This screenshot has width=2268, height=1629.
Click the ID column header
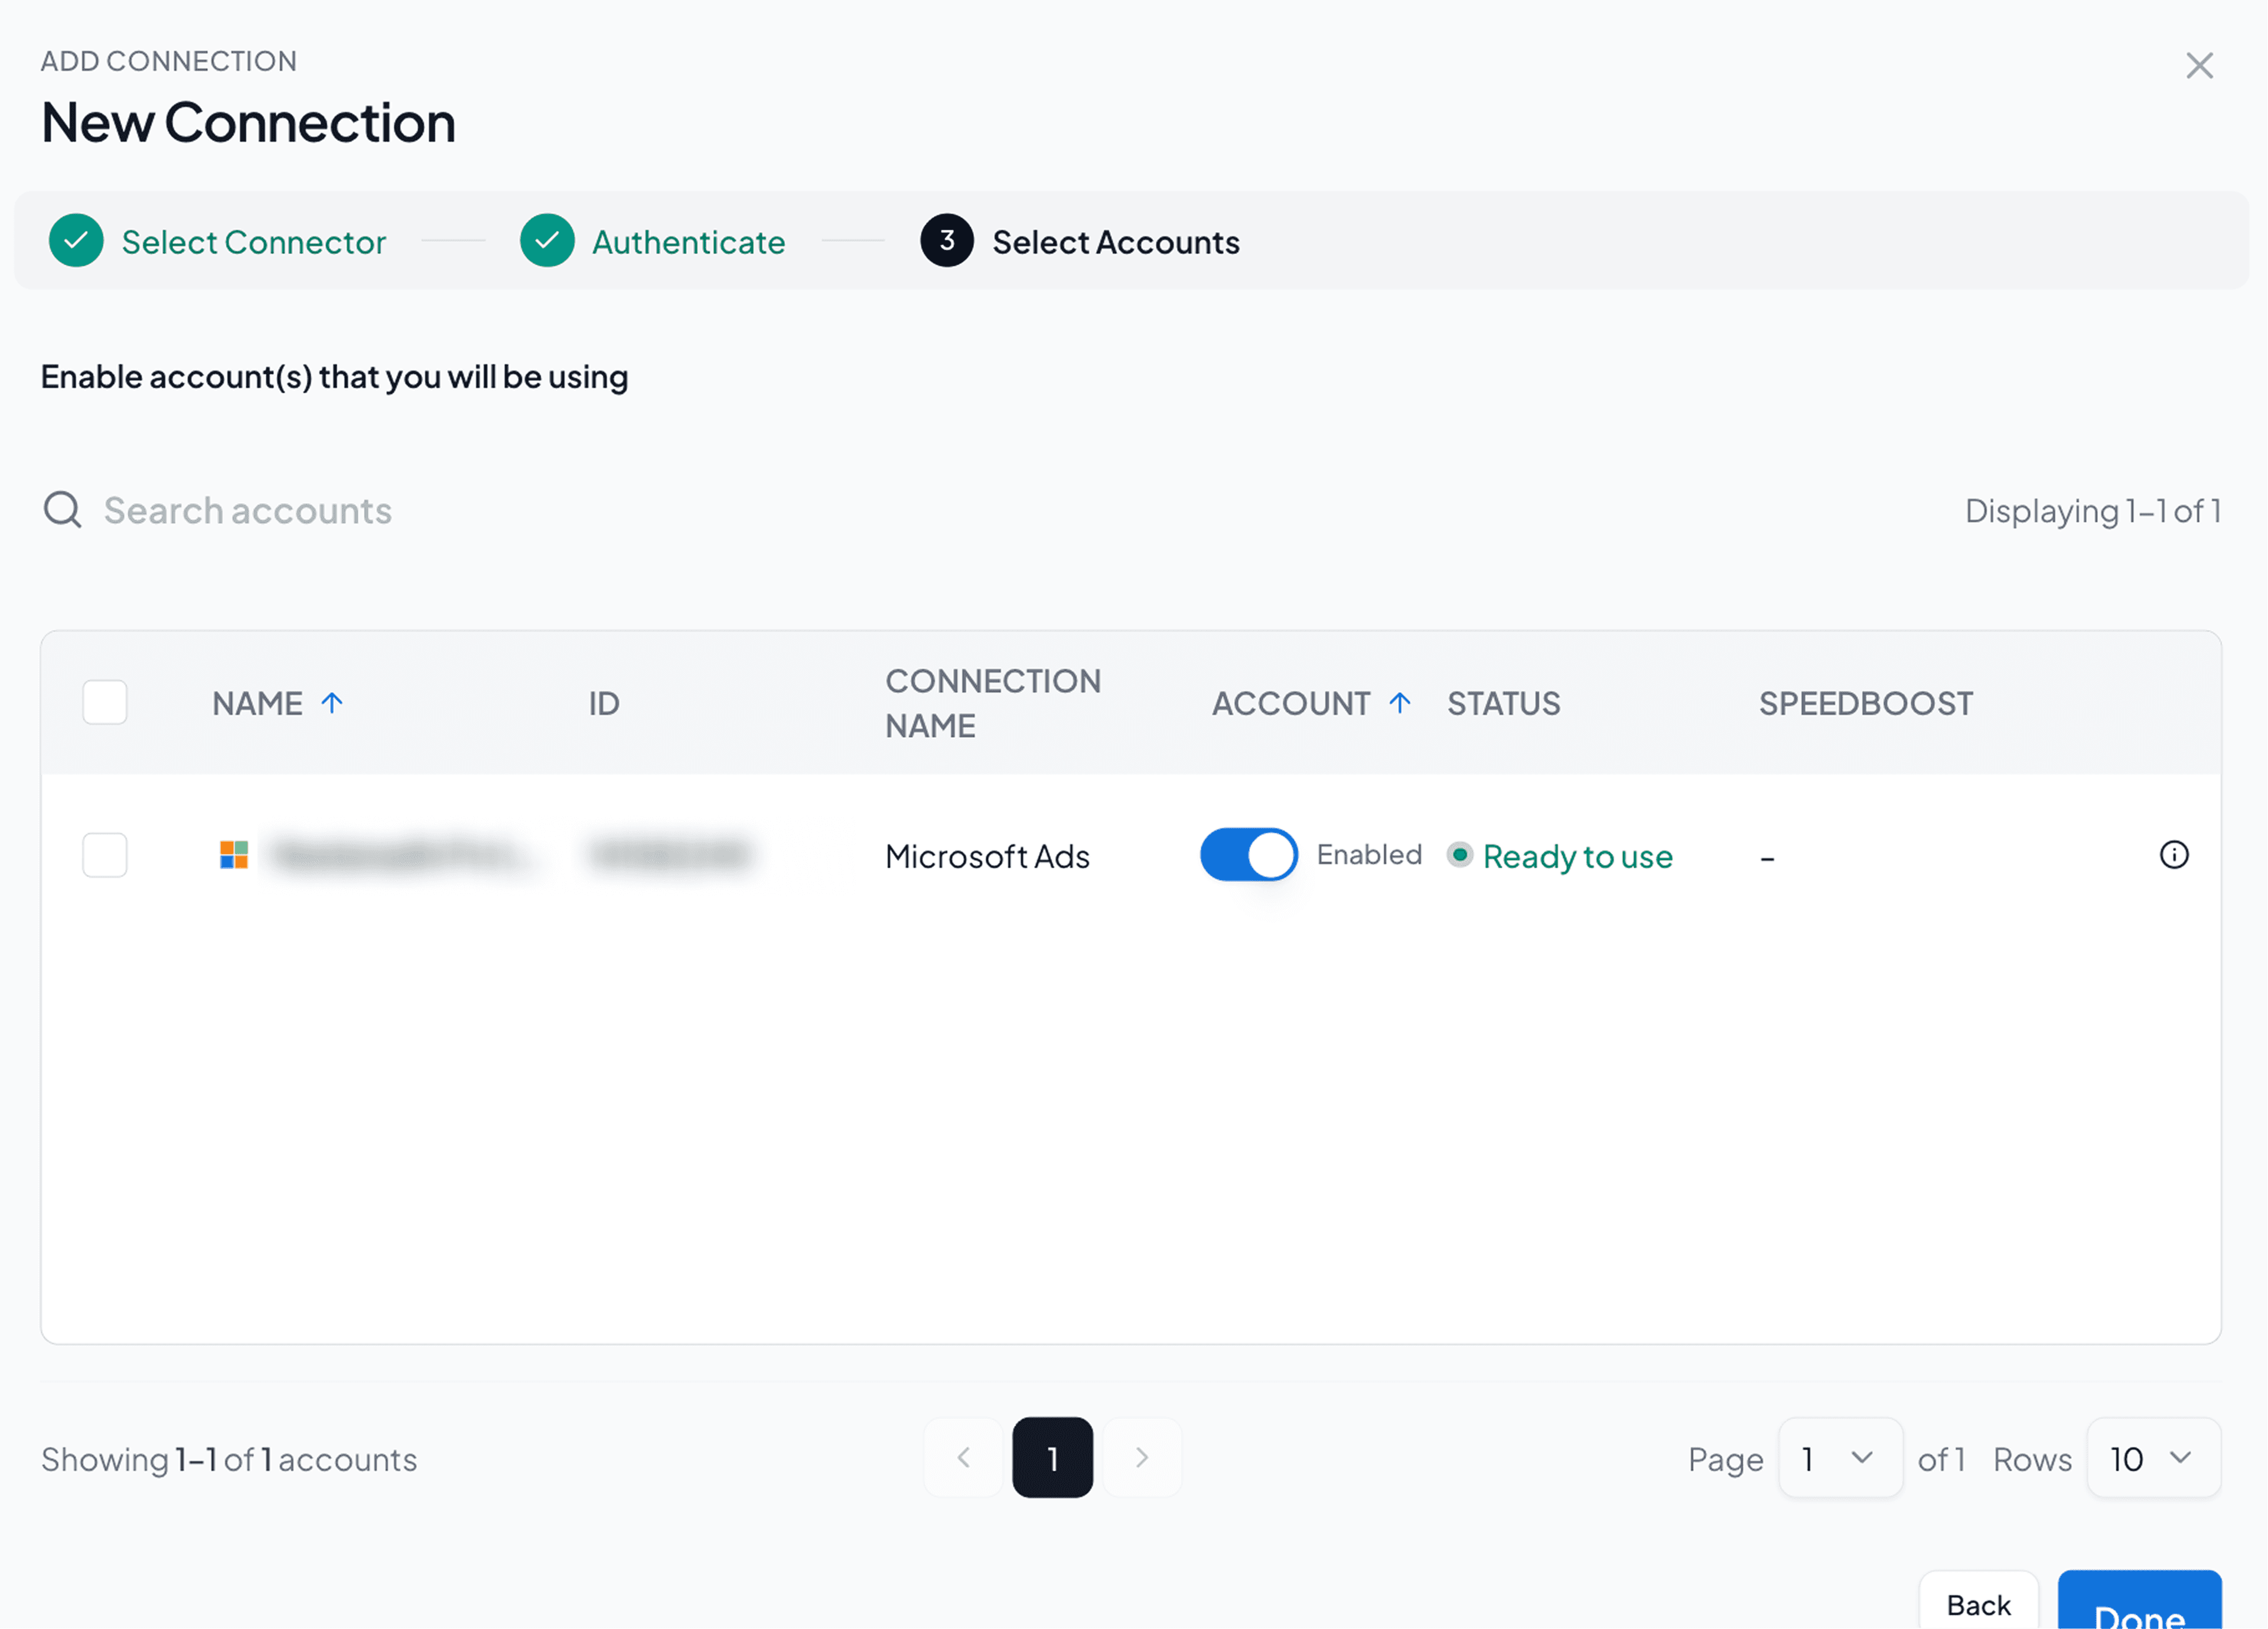pyautogui.click(x=604, y=703)
